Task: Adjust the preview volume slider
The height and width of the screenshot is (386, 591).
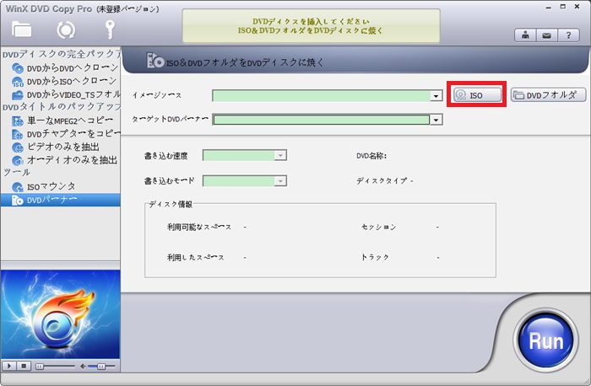Action: 101,366
